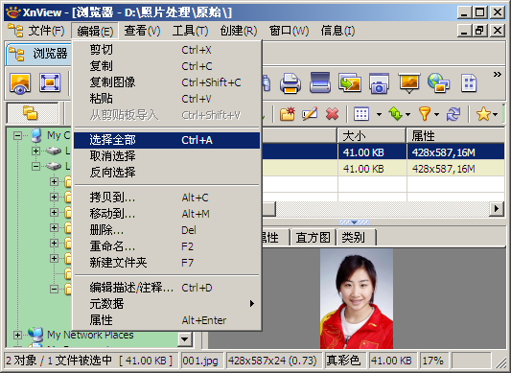Screen dimensions: 511x373
Task: Open the favorites star dropdown arrow
Action: click(x=495, y=114)
